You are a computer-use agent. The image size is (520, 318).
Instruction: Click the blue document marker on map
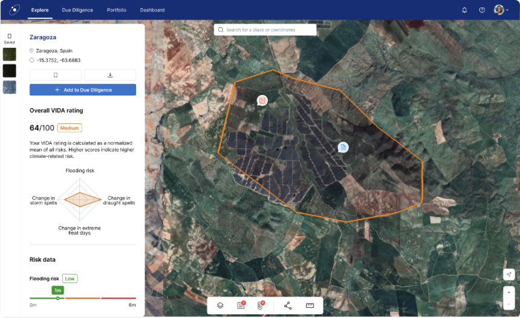(343, 147)
